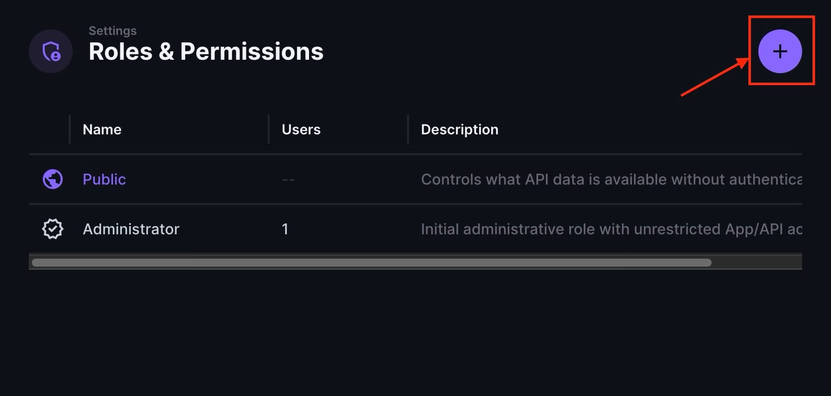831x396 pixels.
Task: Click the Settings breadcrumb label
Action: point(112,31)
